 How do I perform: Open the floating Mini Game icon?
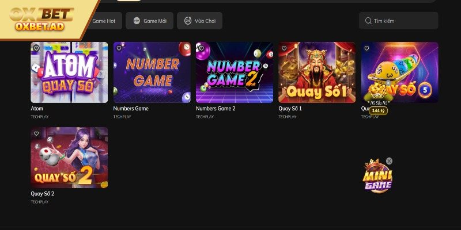coord(377,178)
